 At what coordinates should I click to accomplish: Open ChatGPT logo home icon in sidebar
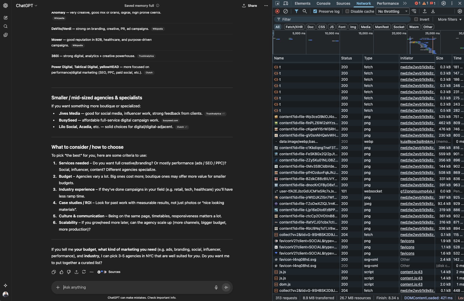click(x=5, y=6)
